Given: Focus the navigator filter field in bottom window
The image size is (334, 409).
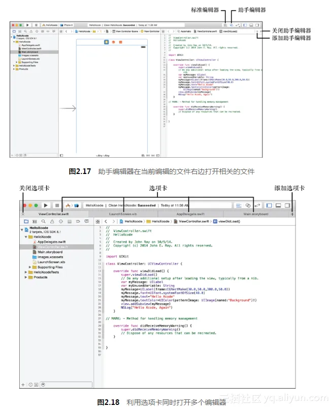Looking at the screenshot, I should [x=66, y=385].
